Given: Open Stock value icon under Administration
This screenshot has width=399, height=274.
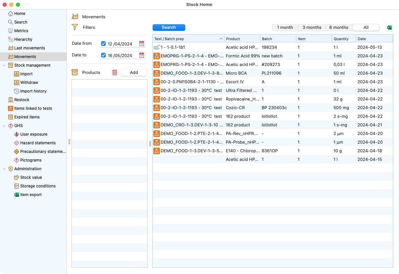Looking at the screenshot, I should (x=17, y=177).
